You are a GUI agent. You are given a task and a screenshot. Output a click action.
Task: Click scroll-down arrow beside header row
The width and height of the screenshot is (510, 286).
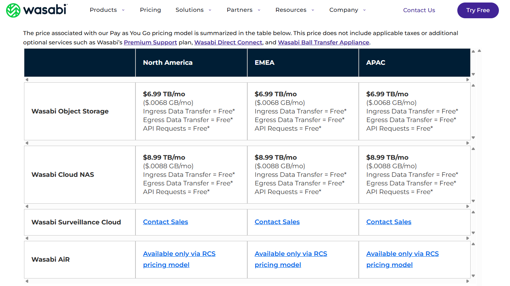point(473,74)
